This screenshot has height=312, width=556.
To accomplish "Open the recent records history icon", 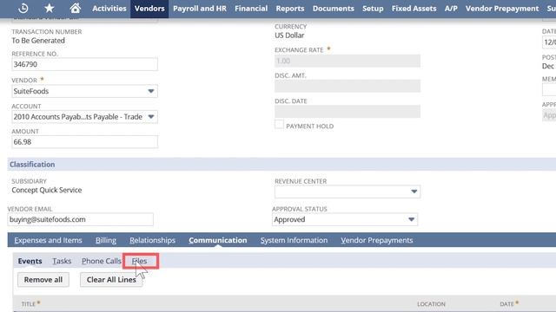I will (x=23, y=8).
